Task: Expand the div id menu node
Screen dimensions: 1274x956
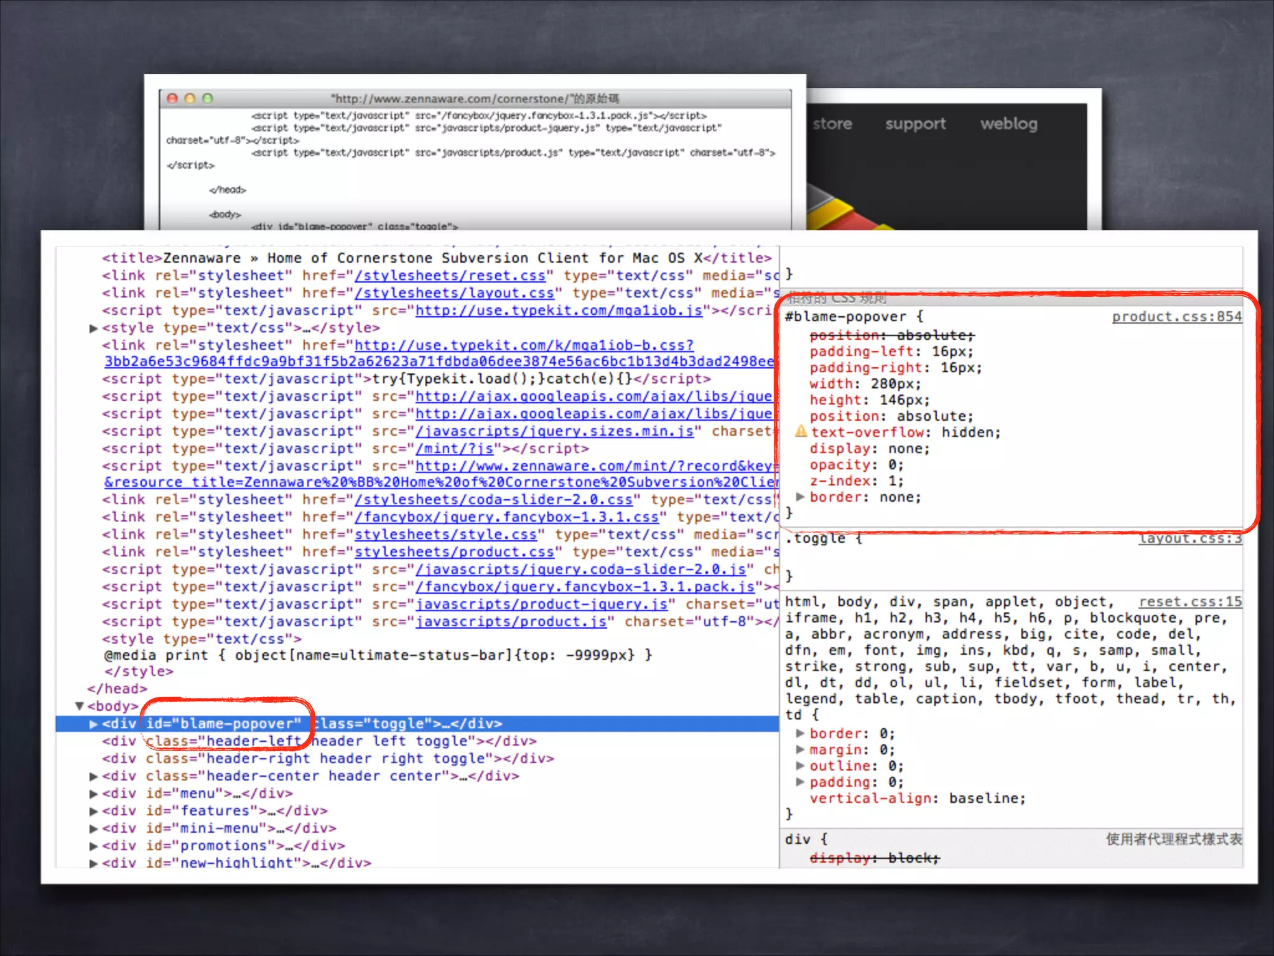Action: [93, 794]
